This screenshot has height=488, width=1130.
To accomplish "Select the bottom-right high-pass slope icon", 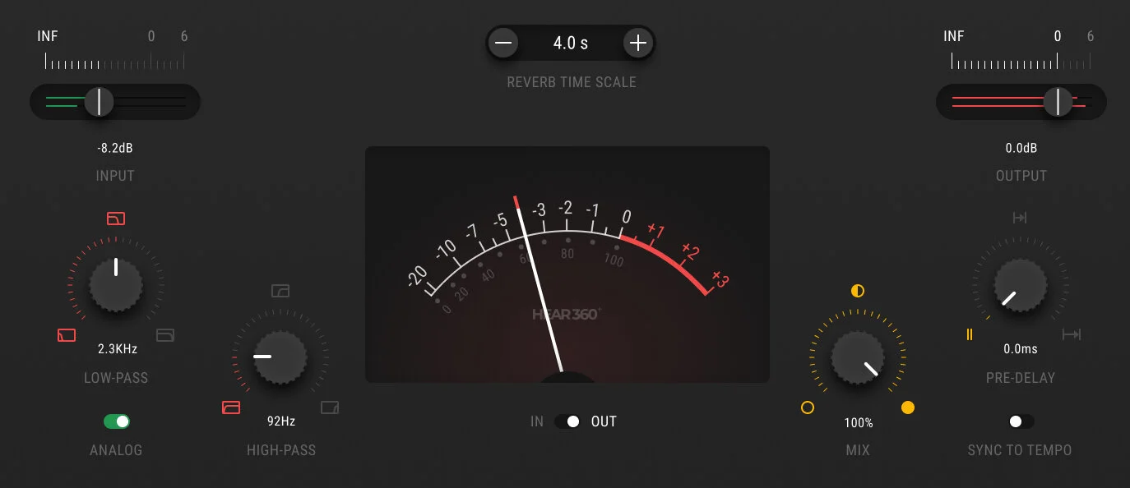I will click(330, 407).
